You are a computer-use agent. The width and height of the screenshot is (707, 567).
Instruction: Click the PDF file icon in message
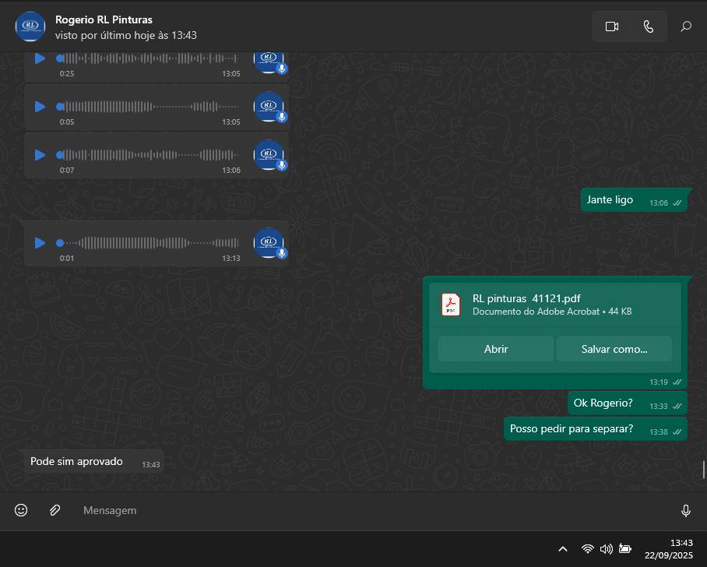[x=451, y=304]
